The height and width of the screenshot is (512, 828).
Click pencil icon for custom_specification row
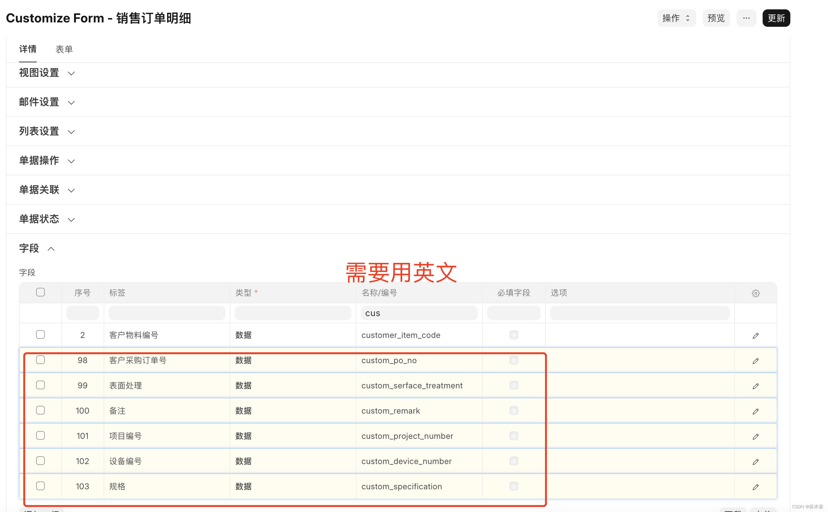click(x=755, y=487)
